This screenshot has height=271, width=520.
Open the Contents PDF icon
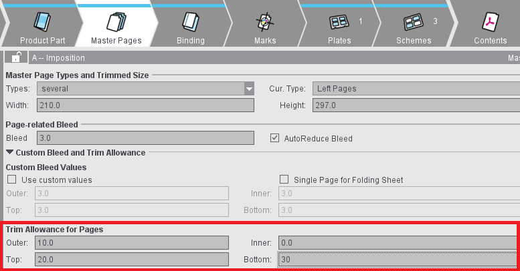click(490, 22)
